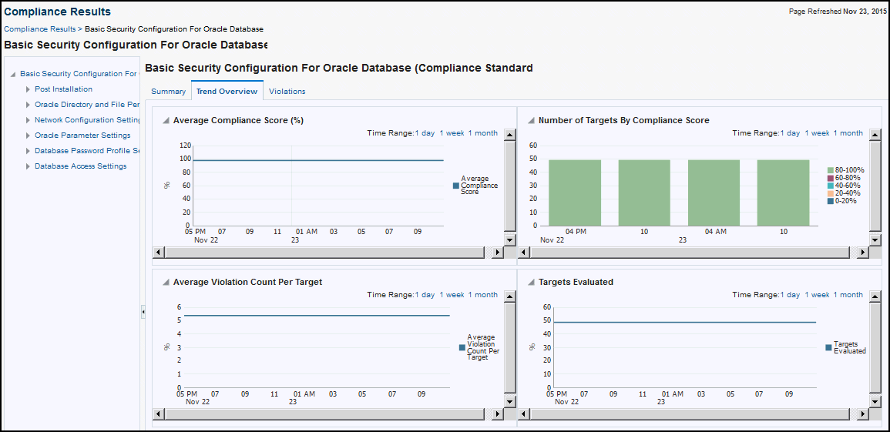The width and height of the screenshot is (890, 432).
Task: Set Targets Evaluated range to 1 month
Action: tap(848, 295)
